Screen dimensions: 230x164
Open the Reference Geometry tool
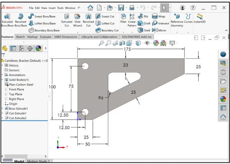[x=177, y=20]
